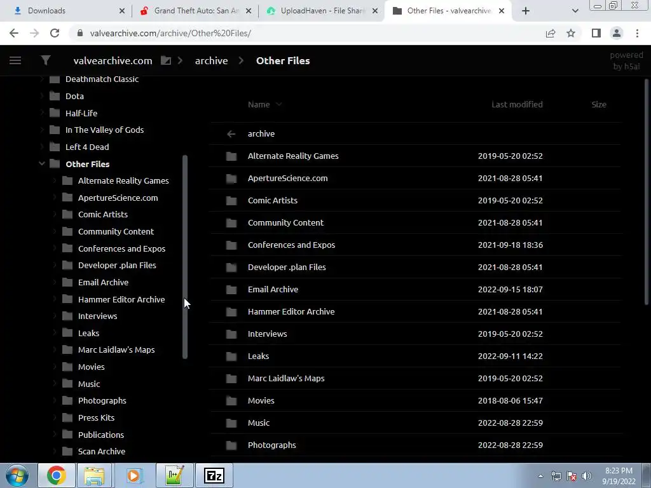Collapse the Other Files tree node
The height and width of the screenshot is (488, 651).
point(42,164)
